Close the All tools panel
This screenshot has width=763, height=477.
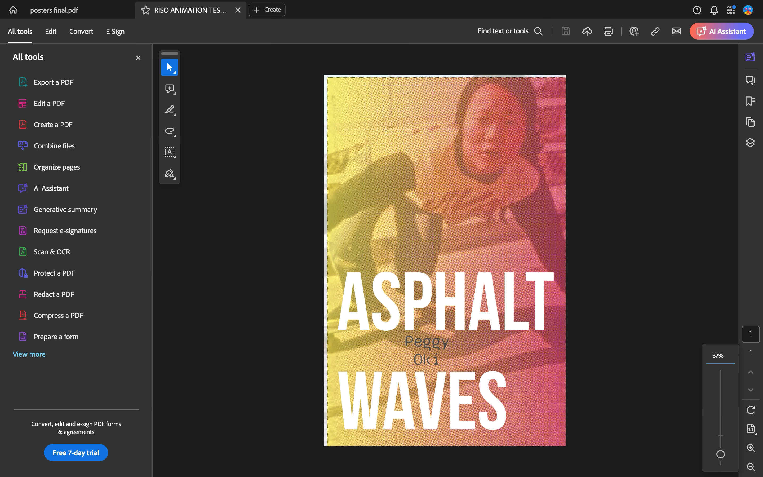pos(138,58)
